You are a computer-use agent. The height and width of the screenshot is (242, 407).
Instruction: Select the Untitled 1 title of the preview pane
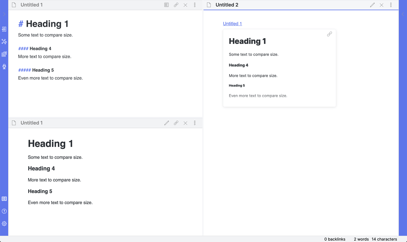click(32, 123)
